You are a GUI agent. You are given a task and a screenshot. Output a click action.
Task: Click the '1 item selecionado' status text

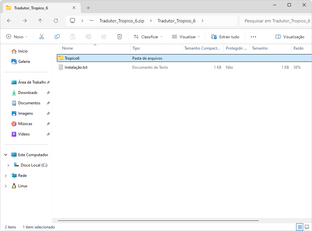click(x=39, y=227)
